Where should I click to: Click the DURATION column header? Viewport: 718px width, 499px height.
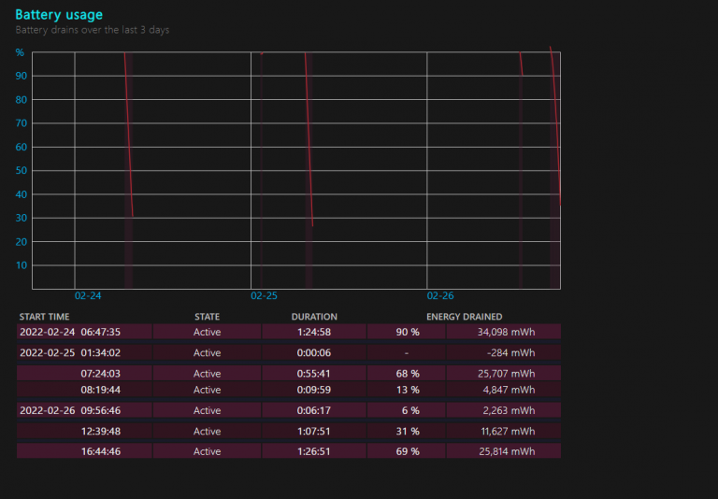(314, 317)
